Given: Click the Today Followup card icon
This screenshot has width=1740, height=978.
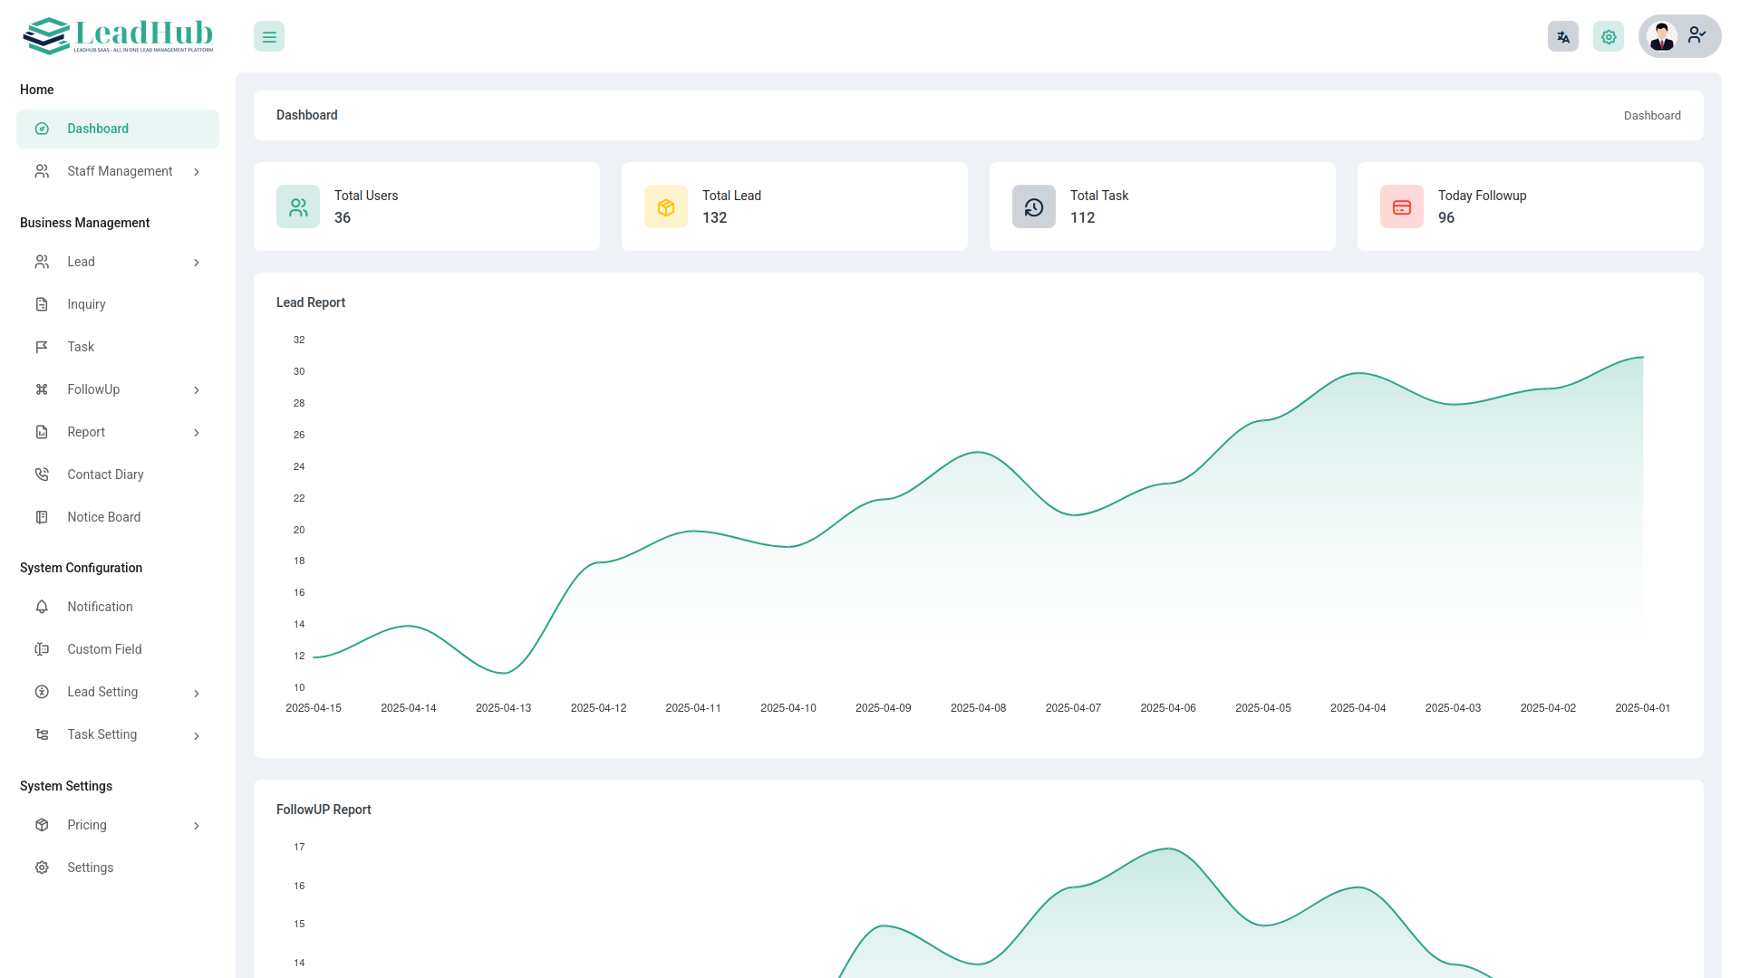Looking at the screenshot, I should pos(1402,207).
